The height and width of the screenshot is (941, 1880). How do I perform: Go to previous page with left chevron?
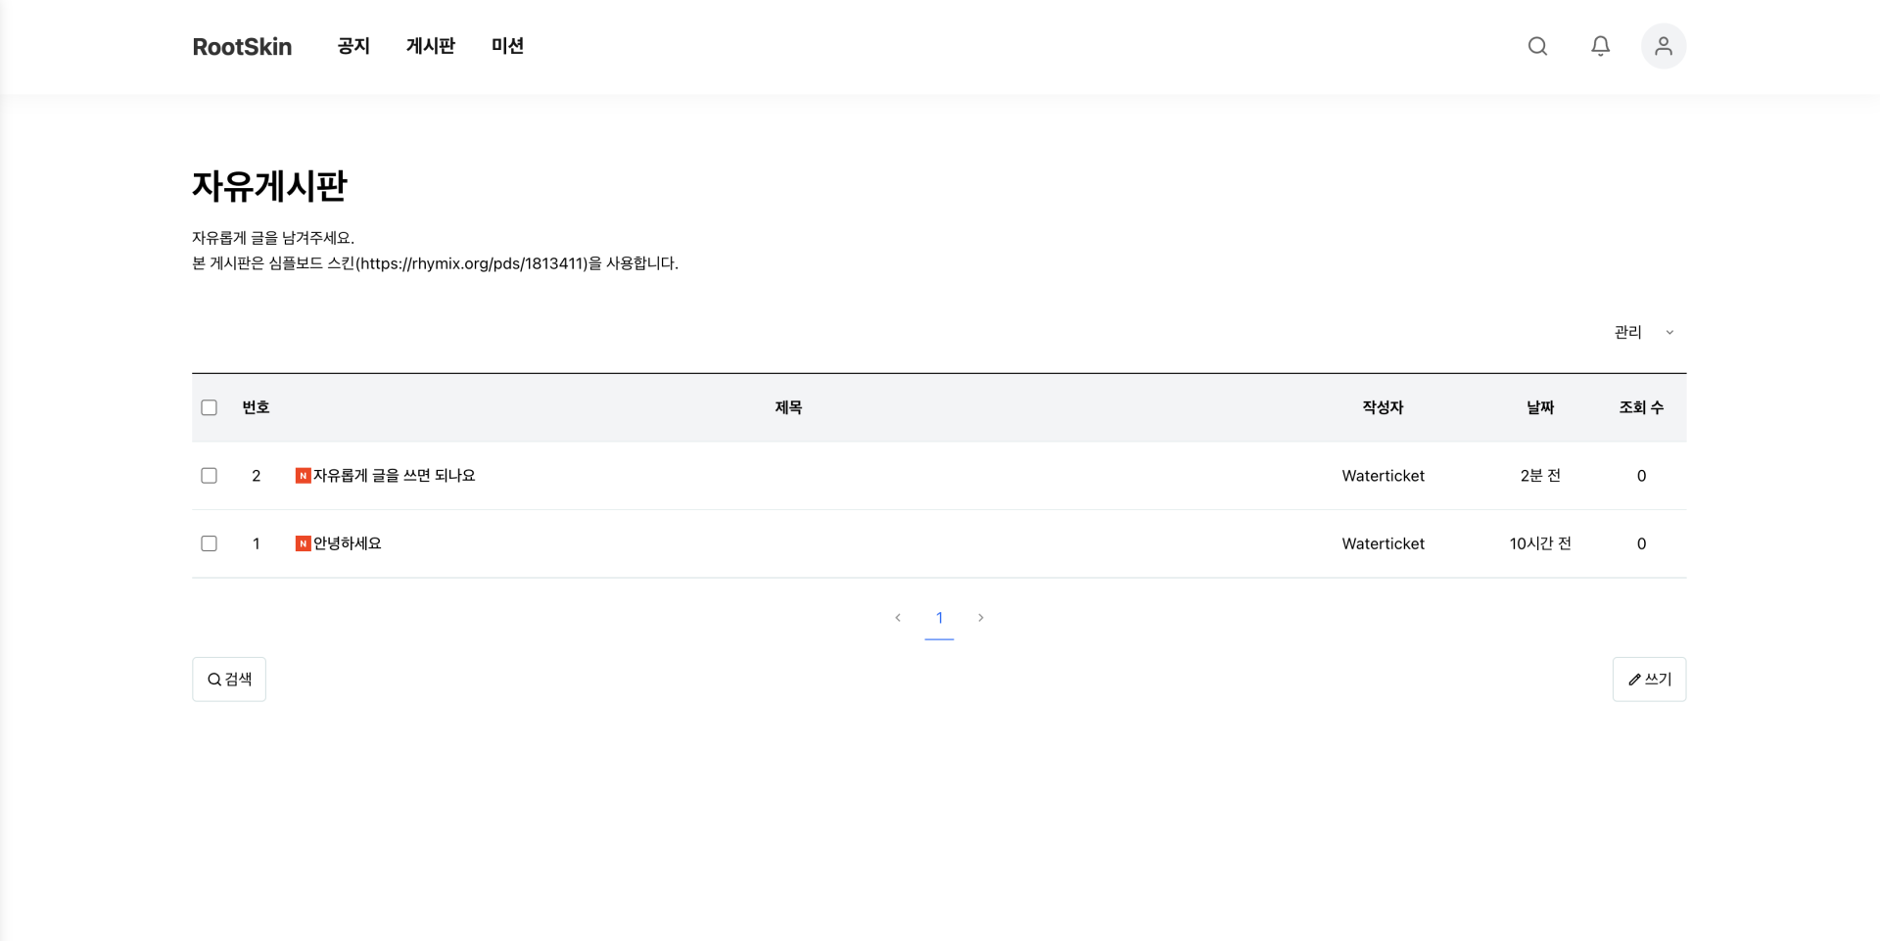pos(898,618)
